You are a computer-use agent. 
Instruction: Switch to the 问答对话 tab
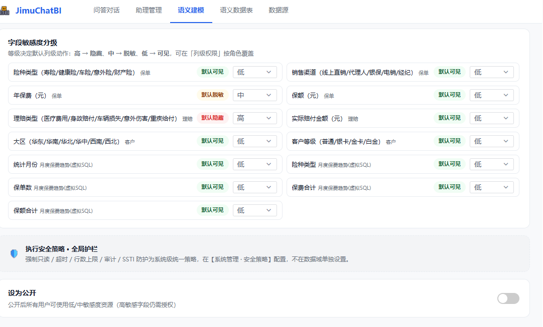(106, 11)
